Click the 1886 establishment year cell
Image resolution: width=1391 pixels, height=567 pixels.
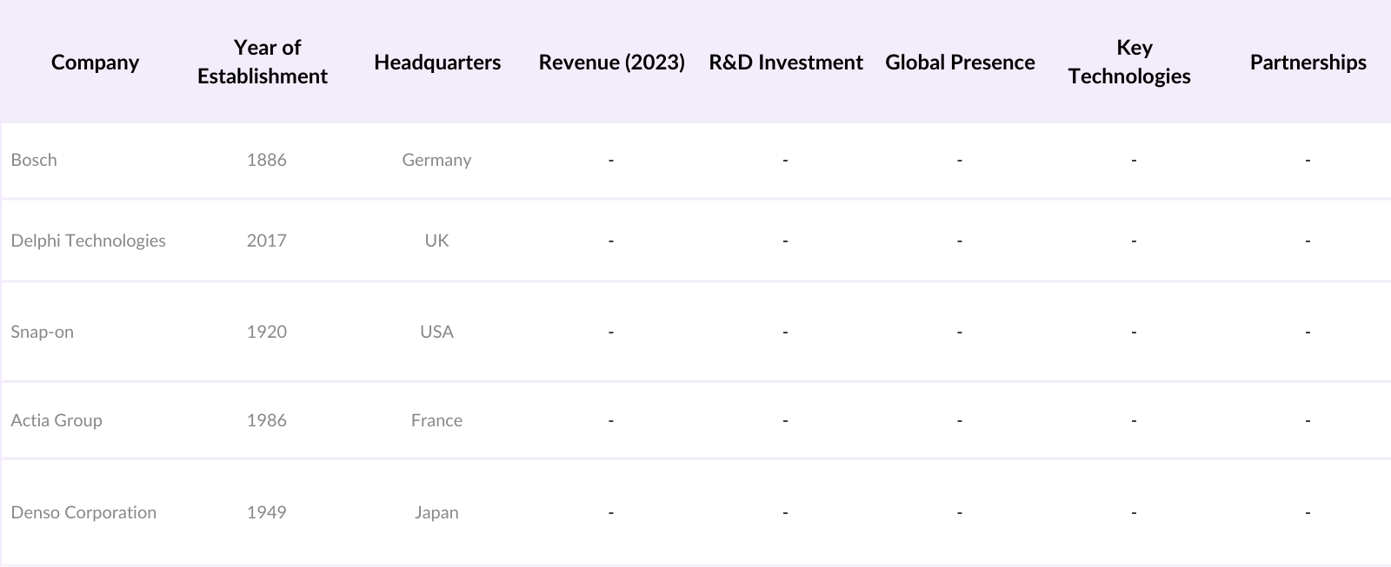pyautogui.click(x=266, y=160)
